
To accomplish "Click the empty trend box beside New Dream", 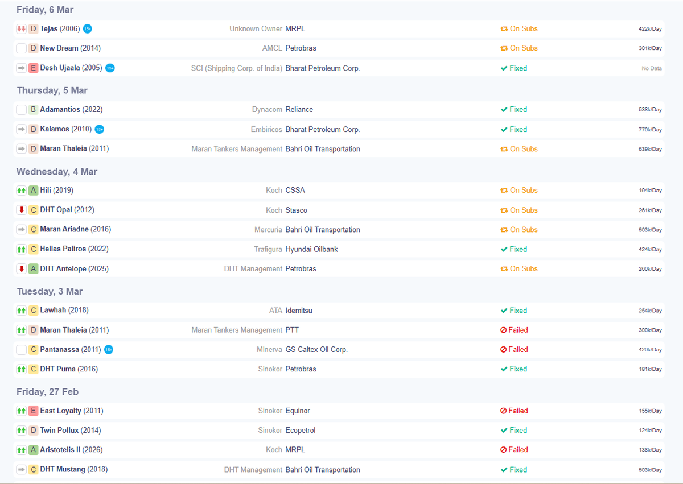I will pos(22,48).
